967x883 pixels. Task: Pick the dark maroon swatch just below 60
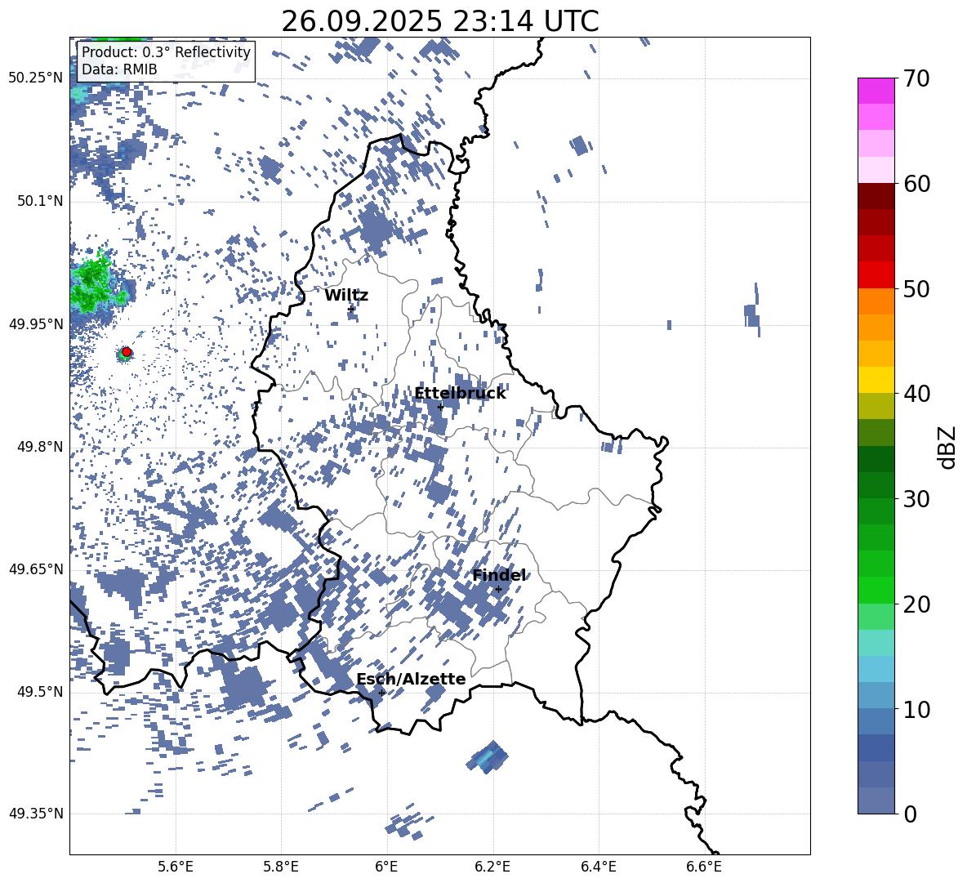(876, 196)
